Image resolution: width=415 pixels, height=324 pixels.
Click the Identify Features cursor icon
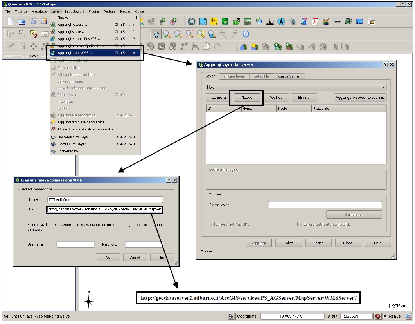11,34
